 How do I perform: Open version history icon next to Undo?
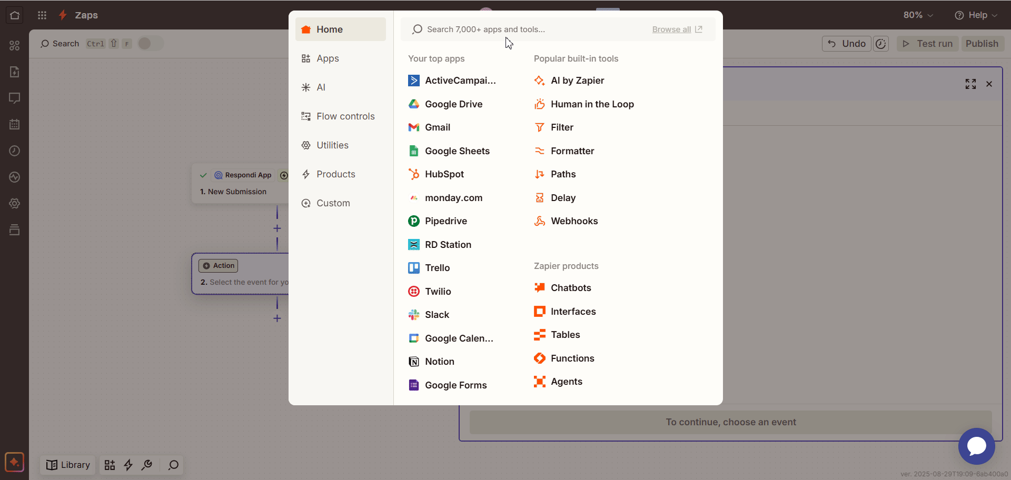(881, 44)
